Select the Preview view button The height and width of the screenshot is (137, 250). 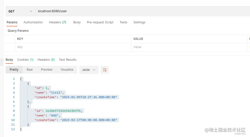coord(47,70)
